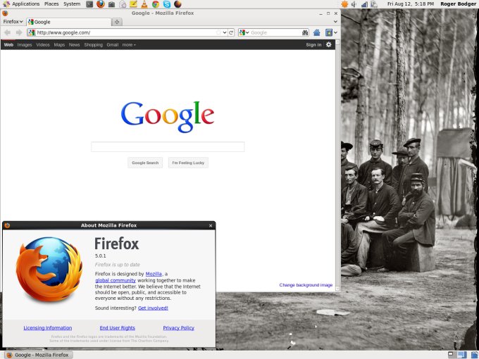Screen dimensions: 479x359
Task: Click the tray icon right of network signal
Action: [374, 4]
